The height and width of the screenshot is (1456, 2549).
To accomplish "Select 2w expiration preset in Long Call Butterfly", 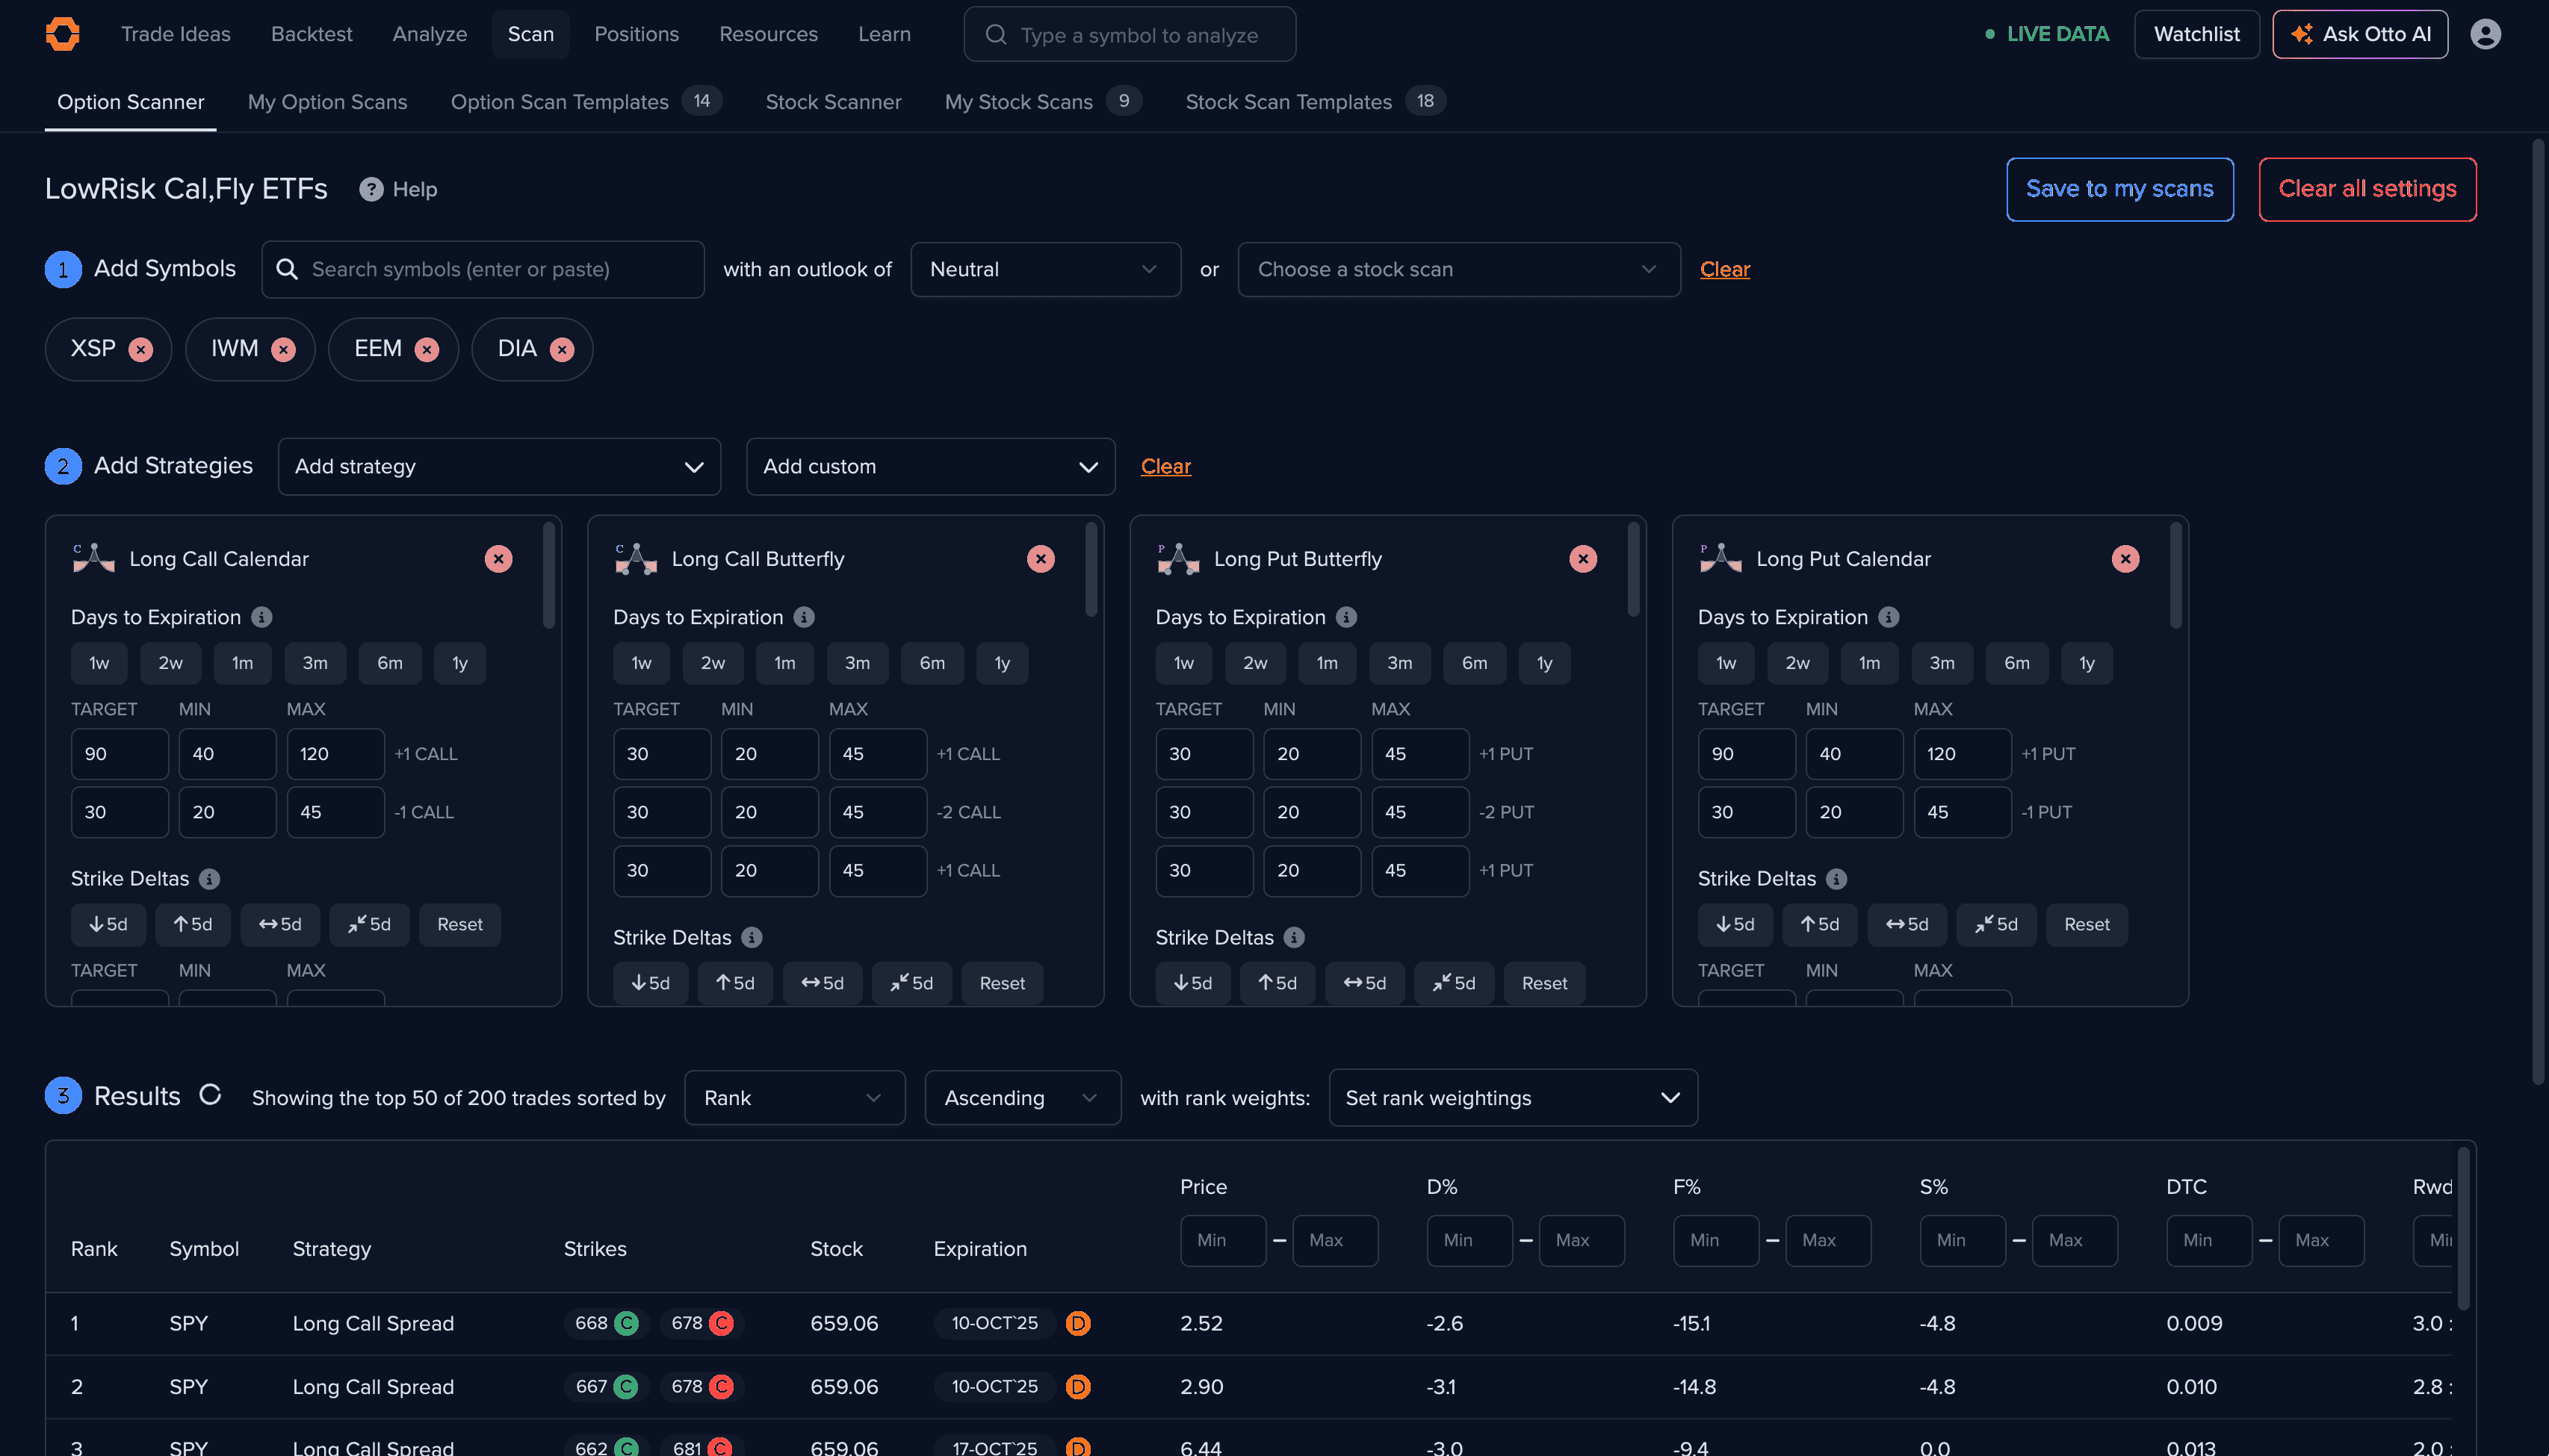I will [x=713, y=663].
